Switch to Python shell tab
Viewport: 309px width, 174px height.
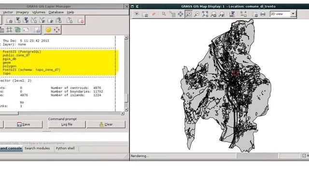pyautogui.click(x=65, y=148)
